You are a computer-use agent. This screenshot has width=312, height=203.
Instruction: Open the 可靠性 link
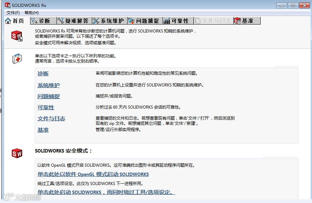pos(46,108)
